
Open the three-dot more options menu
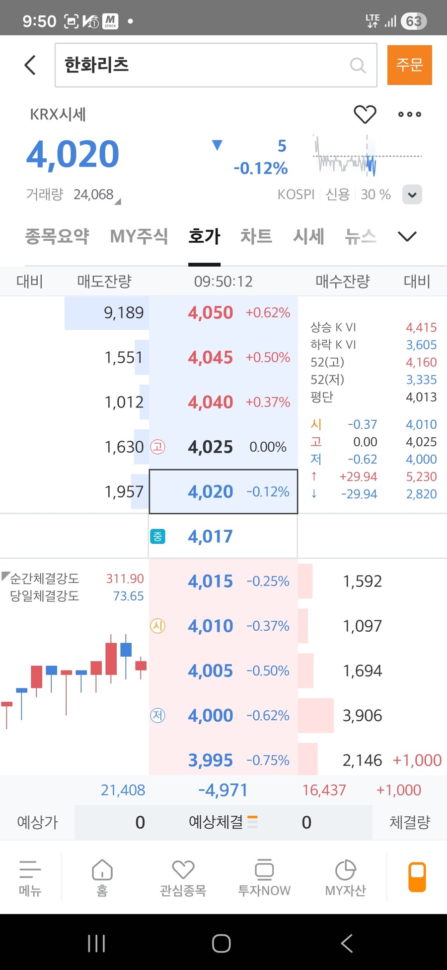click(x=409, y=114)
